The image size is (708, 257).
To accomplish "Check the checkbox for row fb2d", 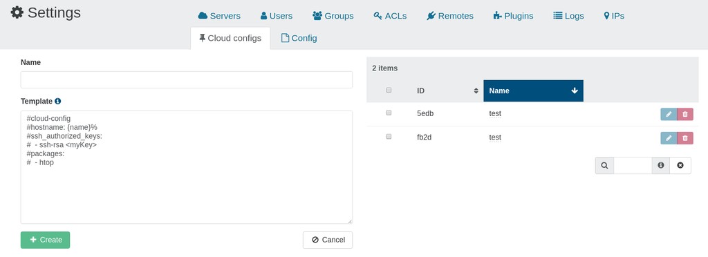I will (x=389, y=137).
